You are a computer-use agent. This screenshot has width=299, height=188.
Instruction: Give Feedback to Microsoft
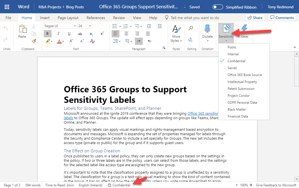coord(276,185)
